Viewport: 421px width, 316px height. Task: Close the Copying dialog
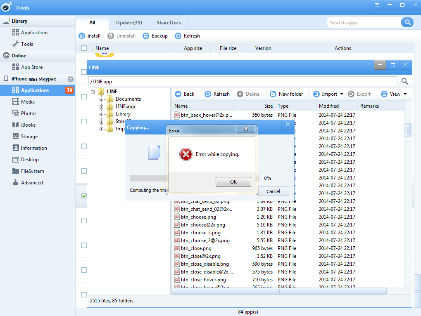[x=288, y=124]
